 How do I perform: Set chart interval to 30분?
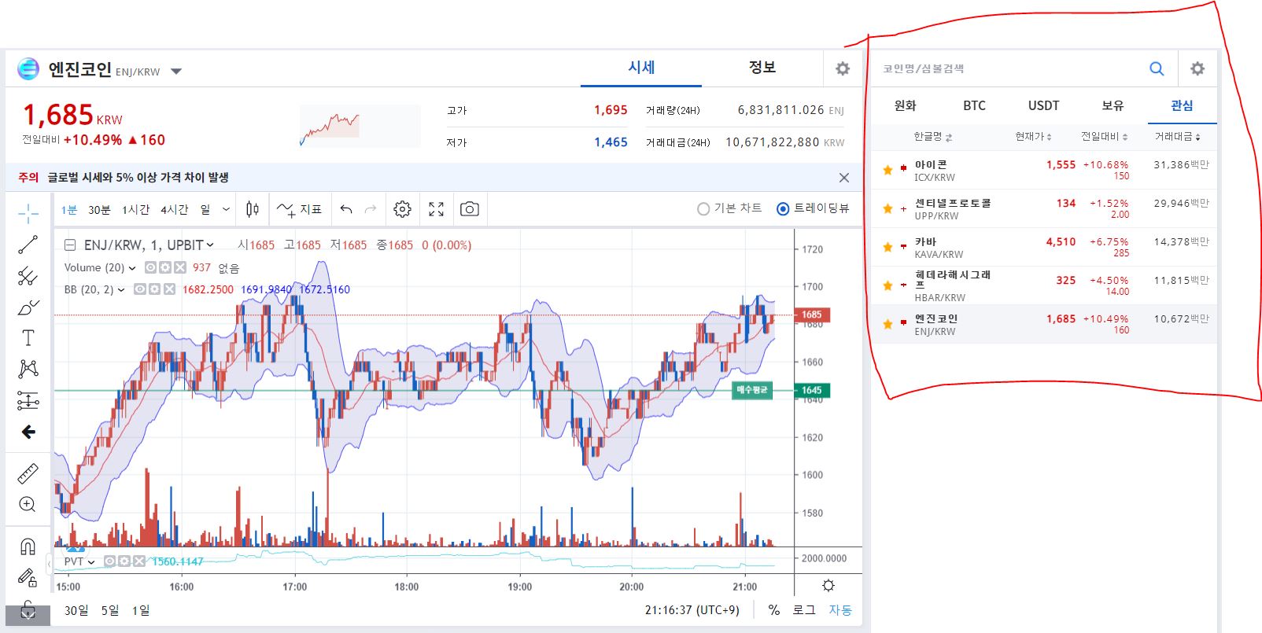(99, 210)
